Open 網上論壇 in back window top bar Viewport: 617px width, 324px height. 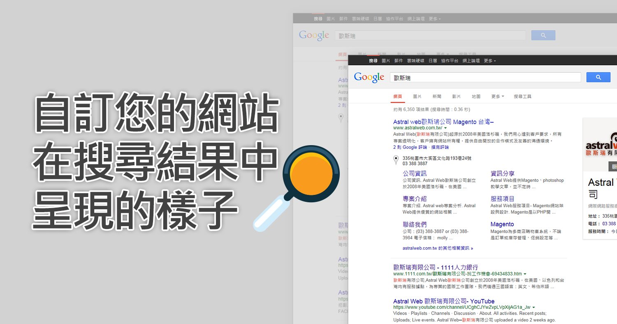[416, 19]
